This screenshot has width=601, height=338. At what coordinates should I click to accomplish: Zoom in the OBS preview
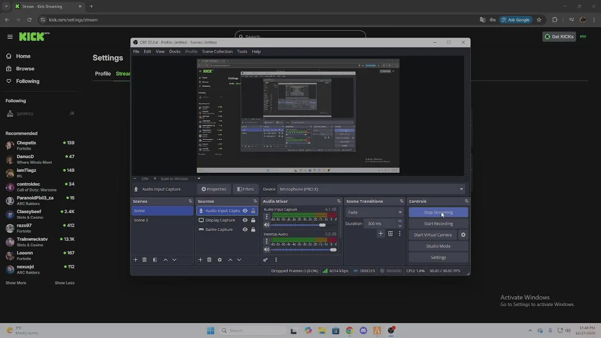[154, 178]
